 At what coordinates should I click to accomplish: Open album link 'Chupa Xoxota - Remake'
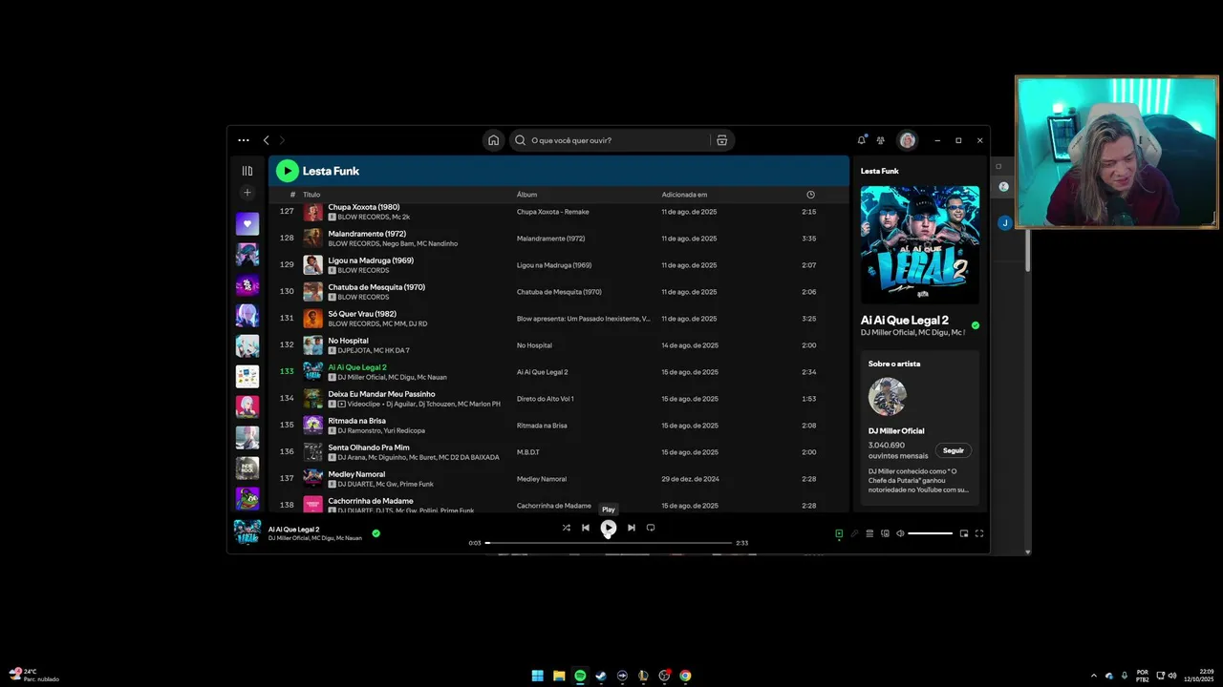[552, 212]
